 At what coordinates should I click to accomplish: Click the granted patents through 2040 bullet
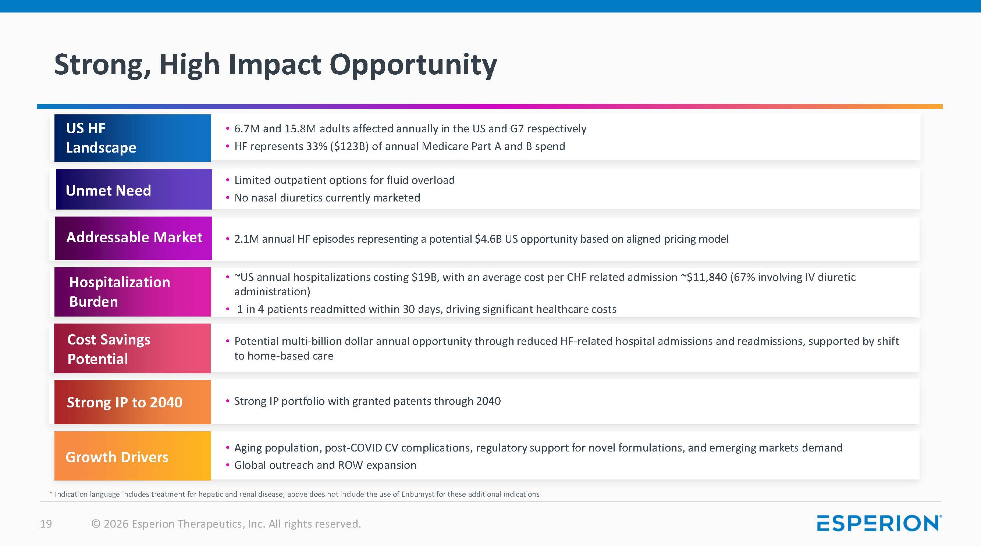coord(367,401)
